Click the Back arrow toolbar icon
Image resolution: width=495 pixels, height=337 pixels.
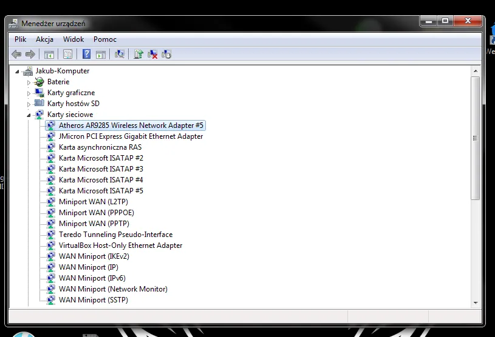[16, 55]
